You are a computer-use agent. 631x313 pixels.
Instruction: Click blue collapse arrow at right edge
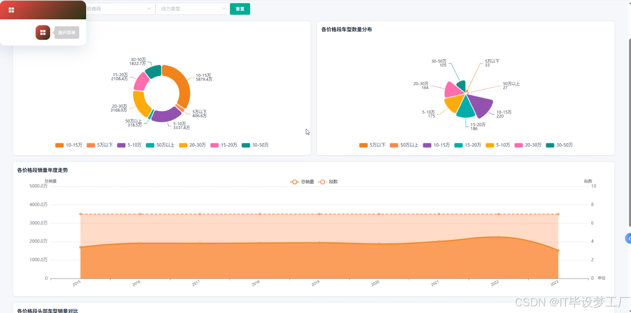(628, 238)
